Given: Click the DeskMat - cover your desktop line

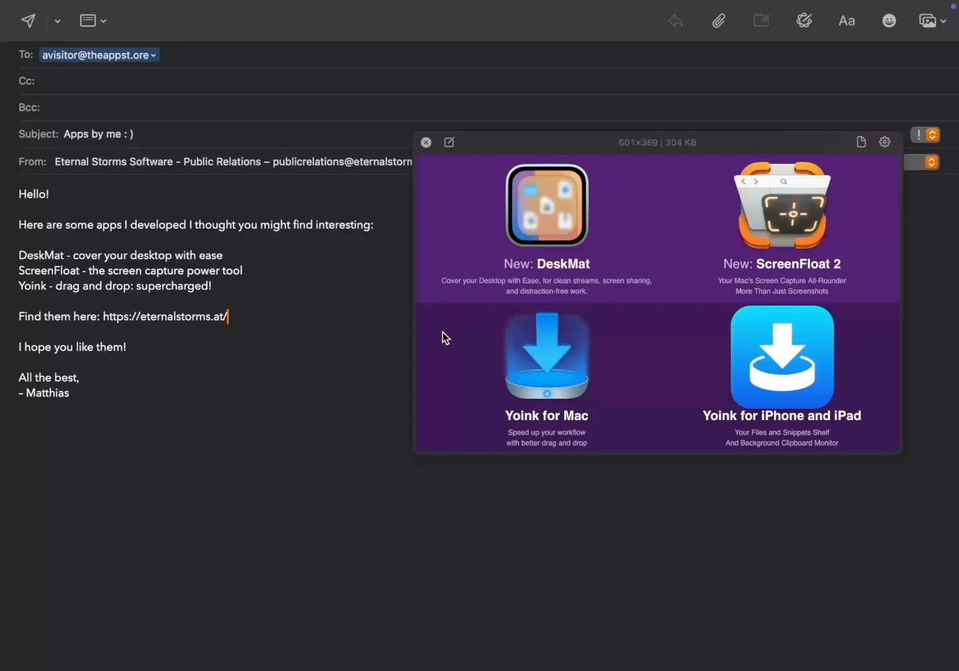Looking at the screenshot, I should 120,255.
